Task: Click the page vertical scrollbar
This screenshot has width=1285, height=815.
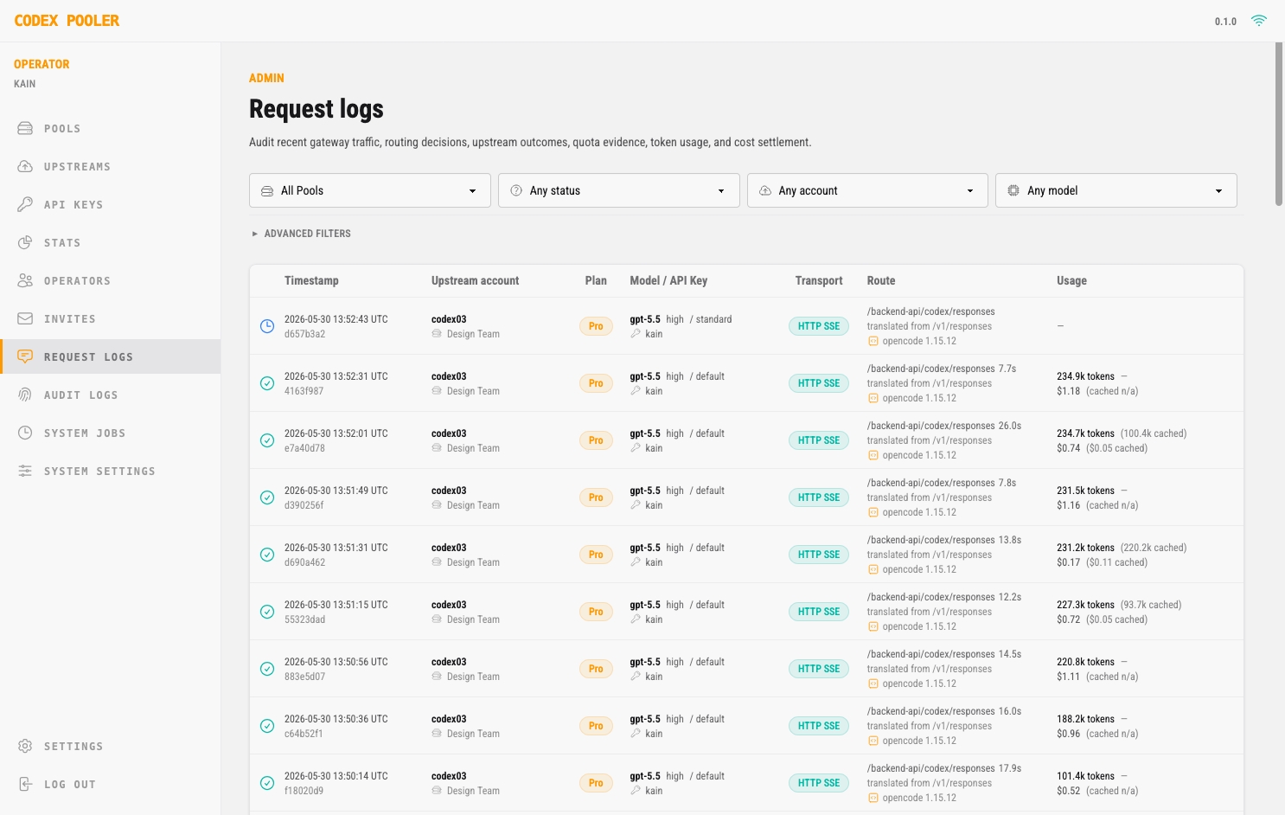Action: (x=1279, y=124)
